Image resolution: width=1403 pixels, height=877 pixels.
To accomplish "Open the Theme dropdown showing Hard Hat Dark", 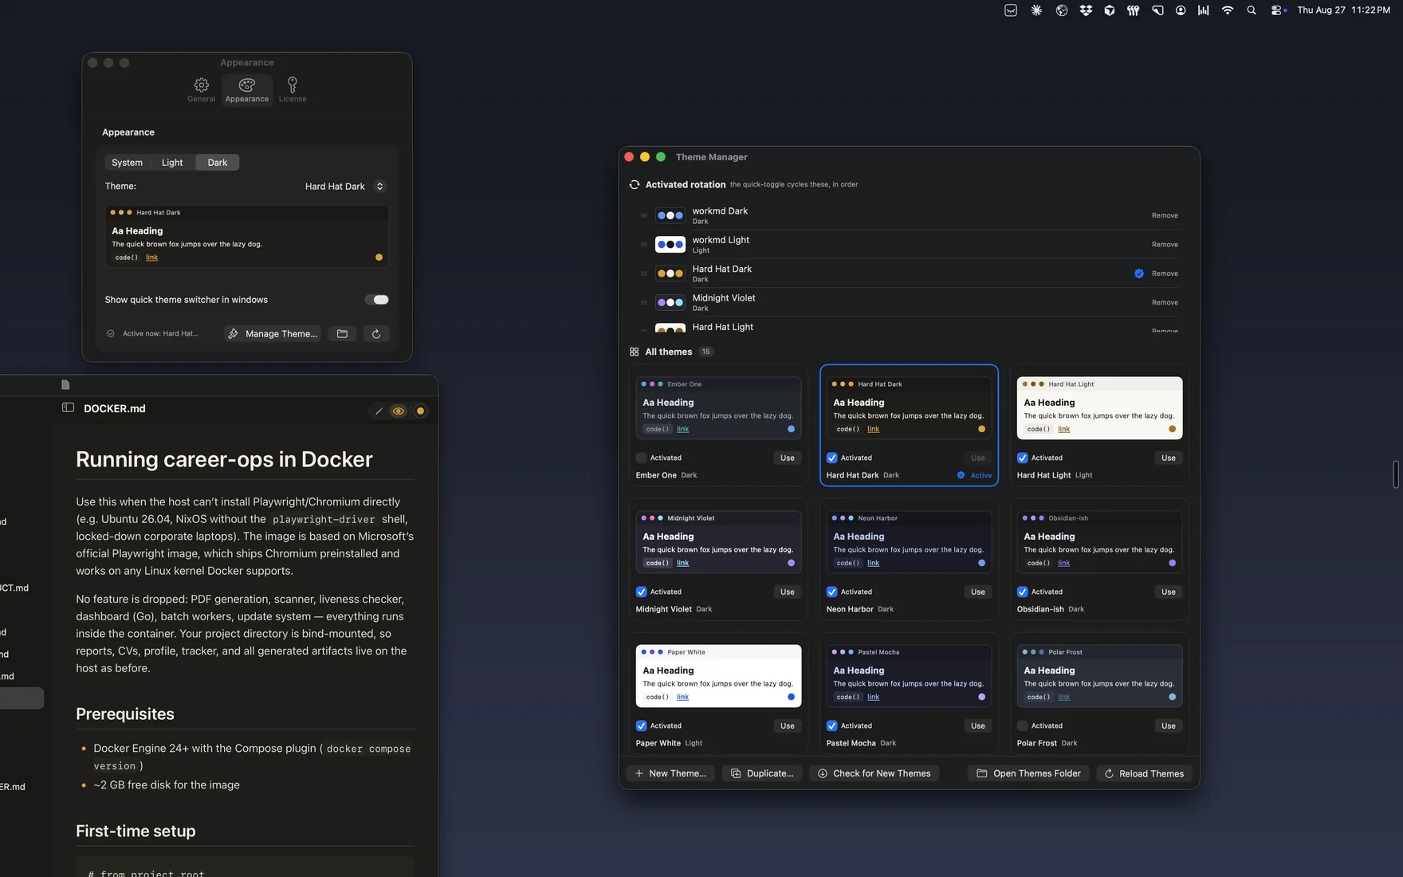I will [x=345, y=187].
